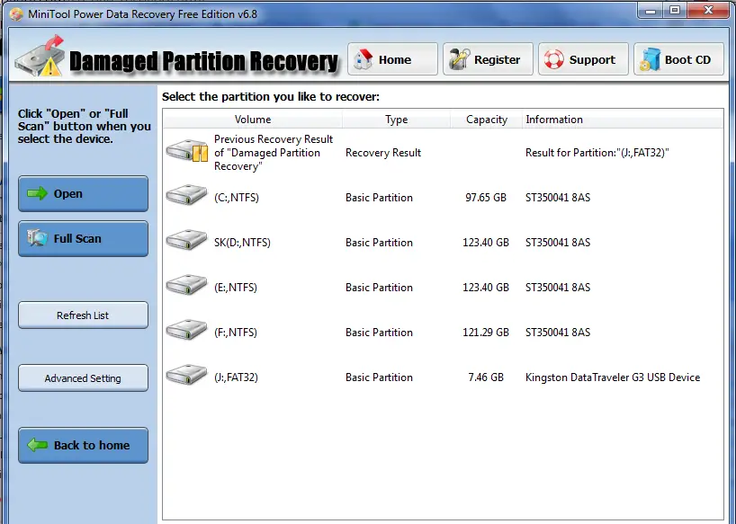
Task: Close the MiniTool Power Data Recovery window
Action: [708, 10]
